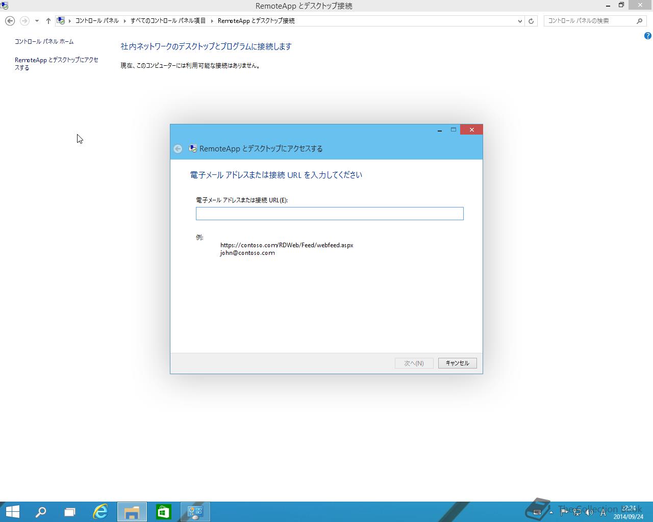Open the Windows Store taskbar icon
The image size is (653, 522).
(164, 512)
